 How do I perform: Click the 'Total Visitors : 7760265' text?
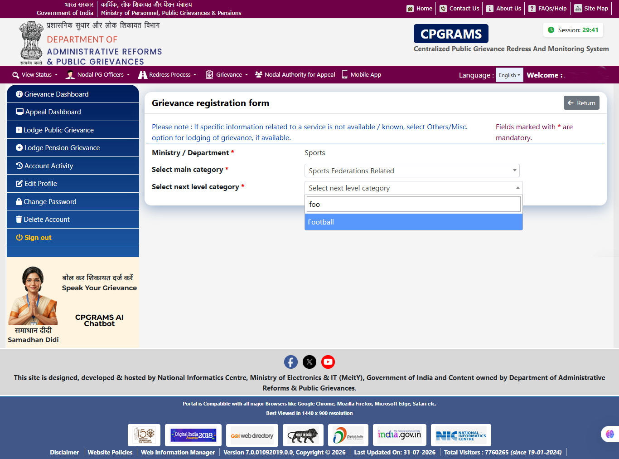click(x=476, y=452)
